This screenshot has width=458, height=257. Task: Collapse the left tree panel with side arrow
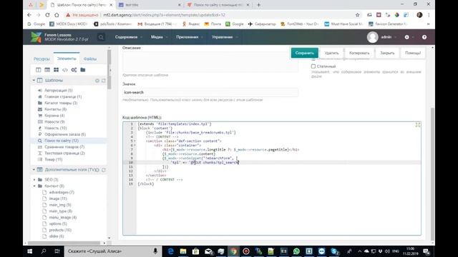pos(110,70)
